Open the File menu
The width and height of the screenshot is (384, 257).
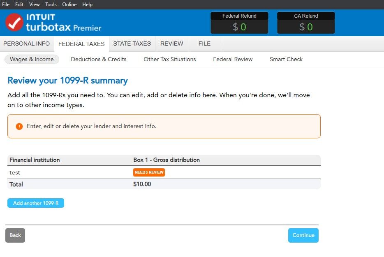point(6,5)
